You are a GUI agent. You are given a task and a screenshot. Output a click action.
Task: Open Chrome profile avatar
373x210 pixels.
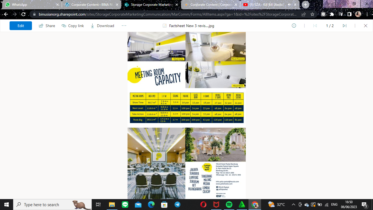click(x=358, y=14)
